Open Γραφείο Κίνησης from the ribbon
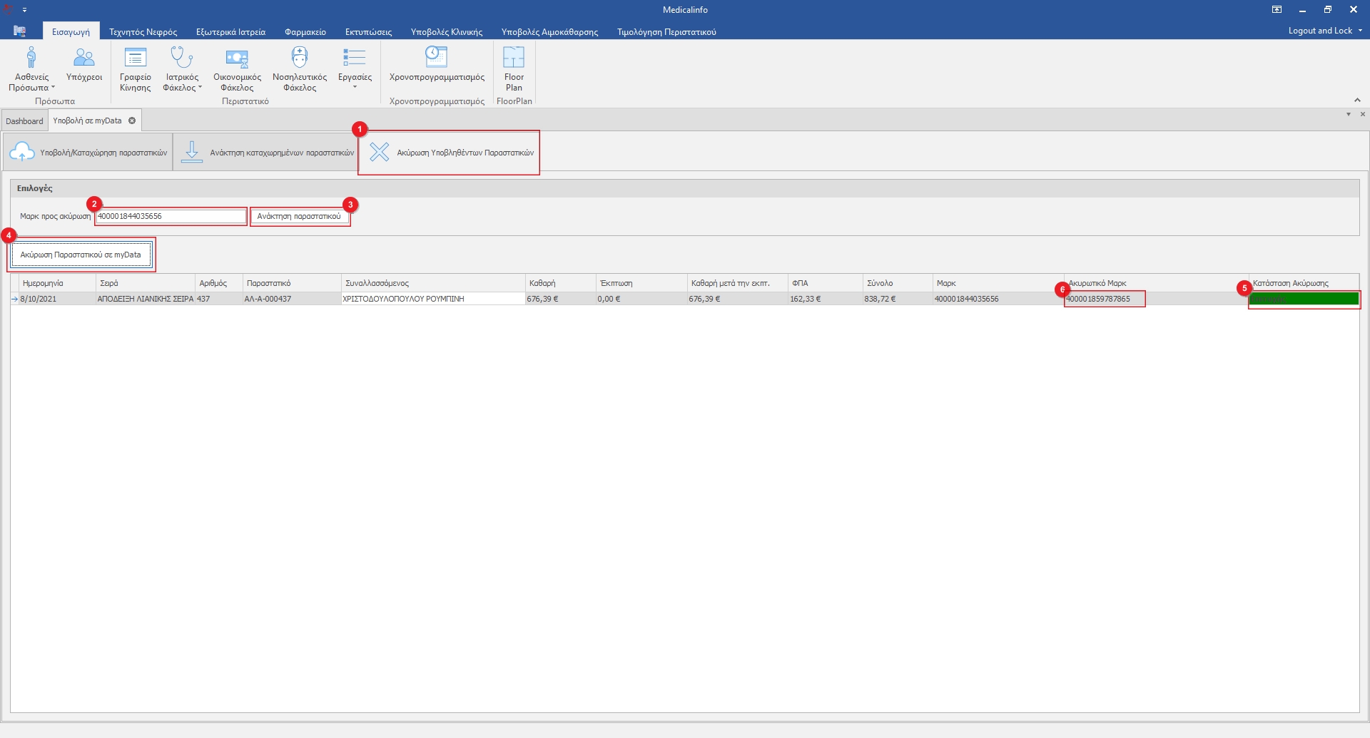 coord(135,68)
